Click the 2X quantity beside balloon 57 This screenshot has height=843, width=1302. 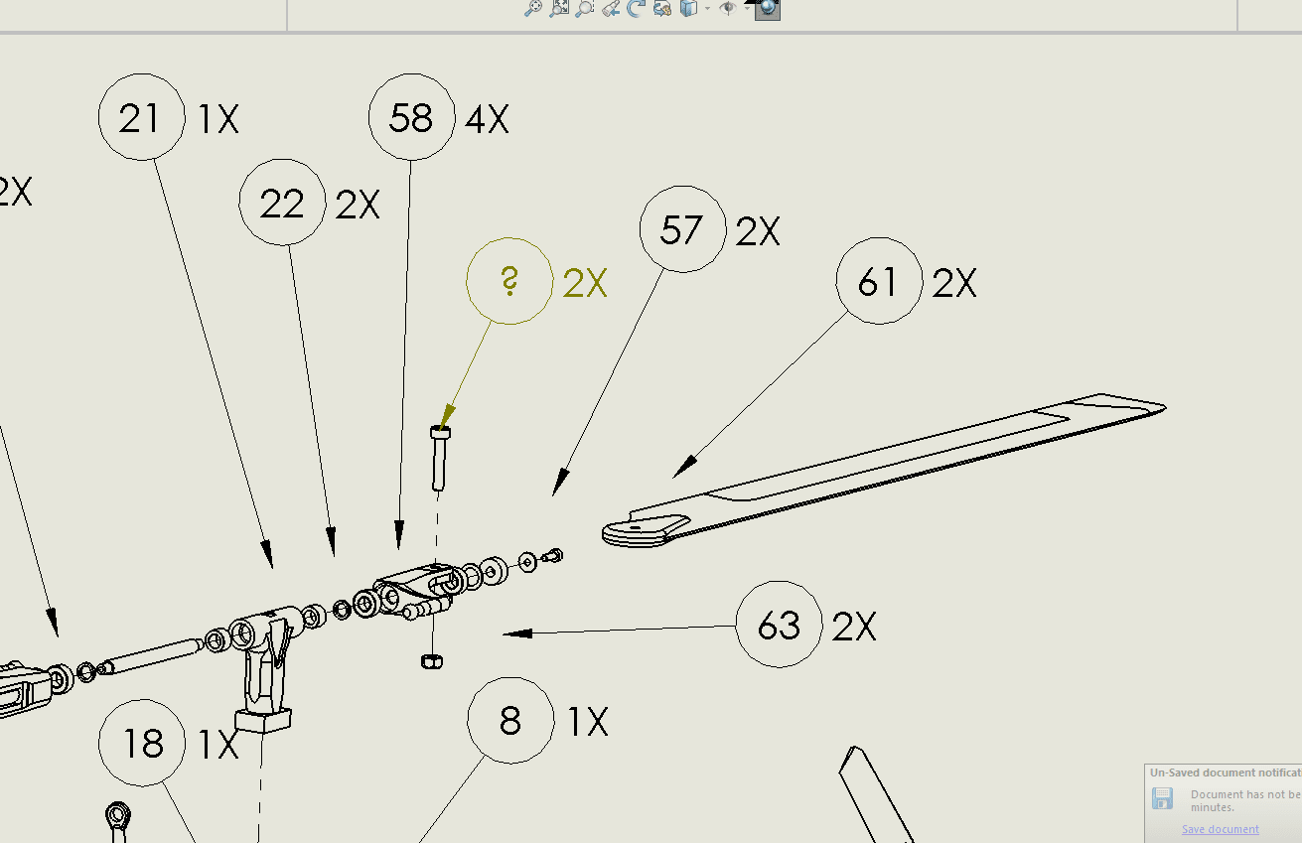pyautogui.click(x=758, y=232)
